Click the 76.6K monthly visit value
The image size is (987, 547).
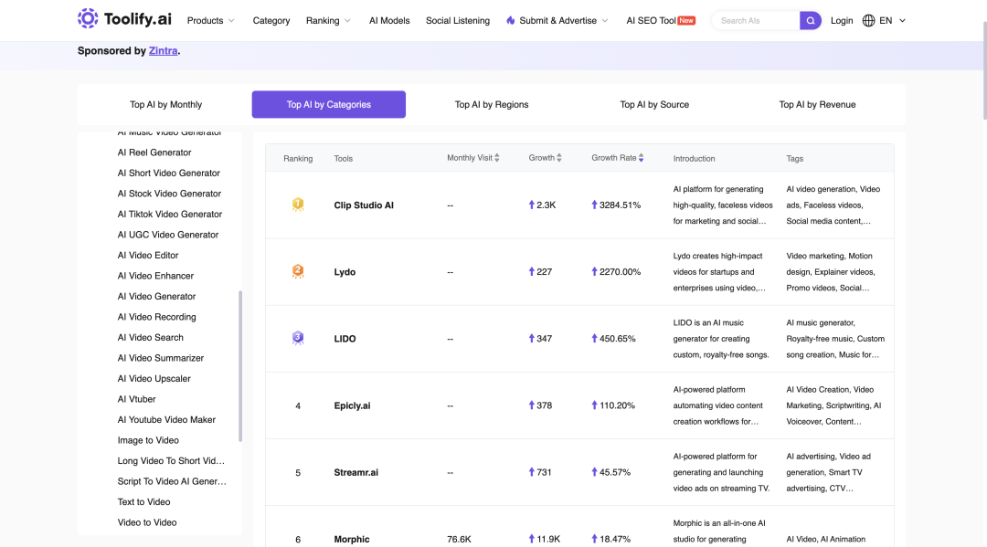click(459, 539)
